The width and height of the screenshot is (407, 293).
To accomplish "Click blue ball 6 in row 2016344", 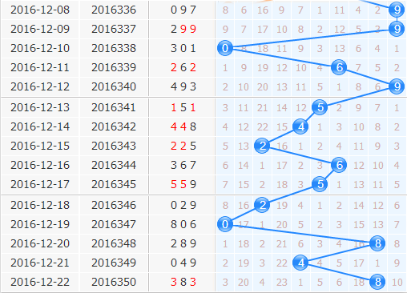I will pyautogui.click(x=339, y=165).
